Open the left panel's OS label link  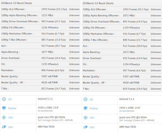[10, 99]
